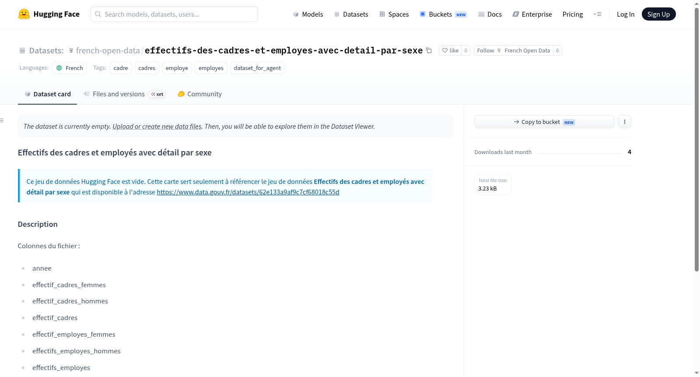
Task: Open the Models menu item
Action: 308,14
